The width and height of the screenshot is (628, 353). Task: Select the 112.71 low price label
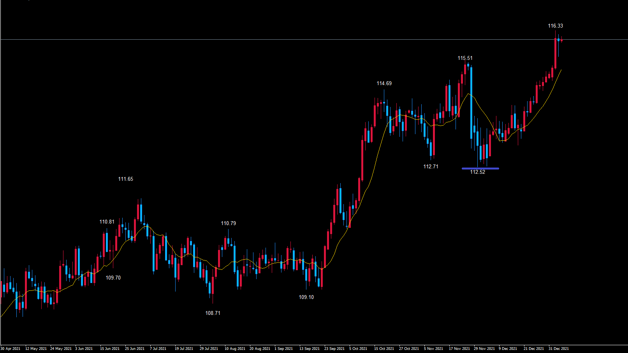pyautogui.click(x=431, y=167)
